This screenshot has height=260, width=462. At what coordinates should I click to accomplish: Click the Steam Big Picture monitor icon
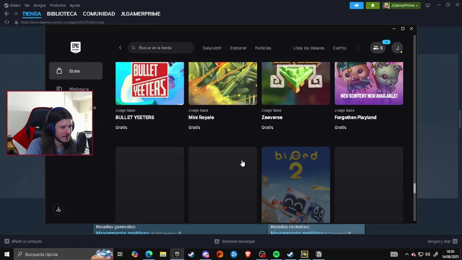point(428,5)
